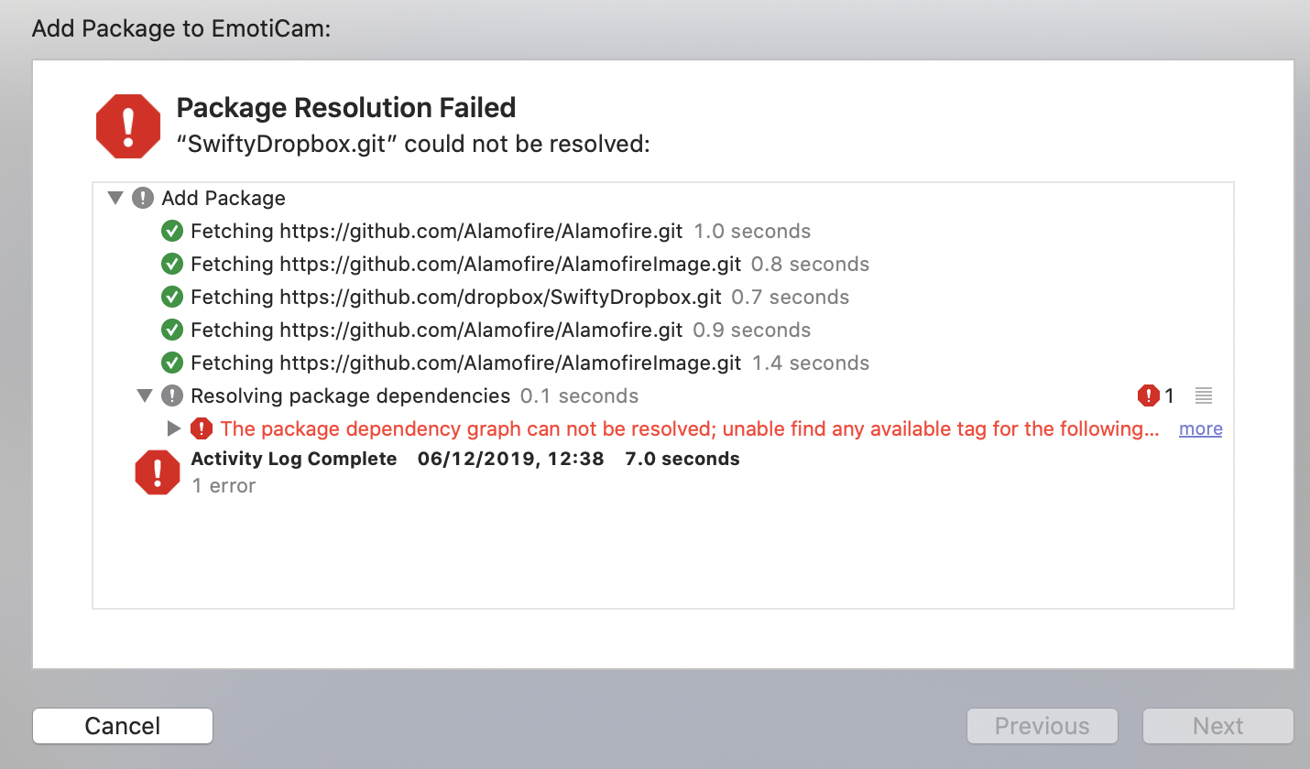Image resolution: width=1310 pixels, height=769 pixels.
Task: Open the full error via the more link
Action: tap(1200, 428)
